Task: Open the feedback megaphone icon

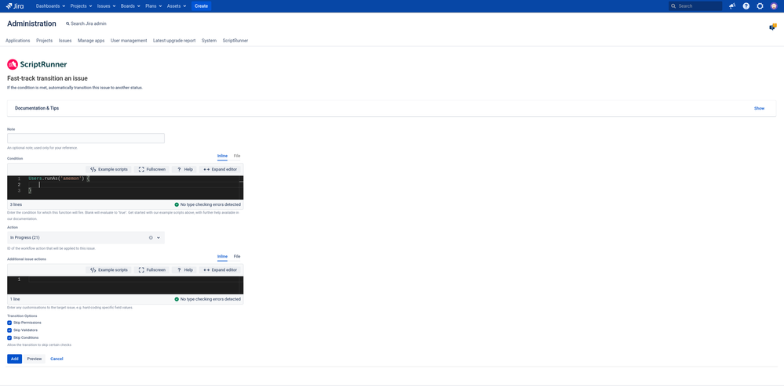Action: (x=732, y=6)
